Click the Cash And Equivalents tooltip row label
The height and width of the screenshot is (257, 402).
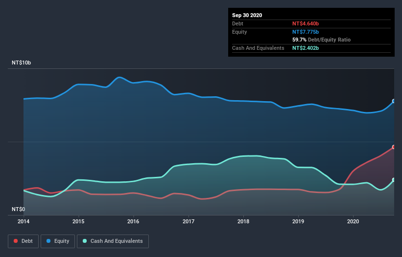258,48
